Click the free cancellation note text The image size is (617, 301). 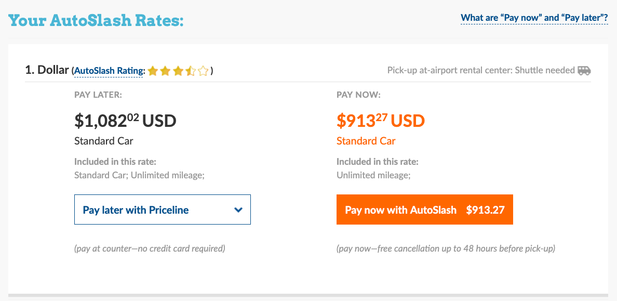[446, 248]
